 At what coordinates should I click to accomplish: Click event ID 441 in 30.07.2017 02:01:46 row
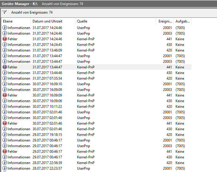coord(169,123)
